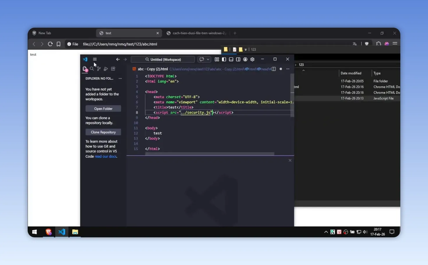Open the Manage gear in VS Code title bar
The width and height of the screenshot is (428, 265).
(252, 59)
